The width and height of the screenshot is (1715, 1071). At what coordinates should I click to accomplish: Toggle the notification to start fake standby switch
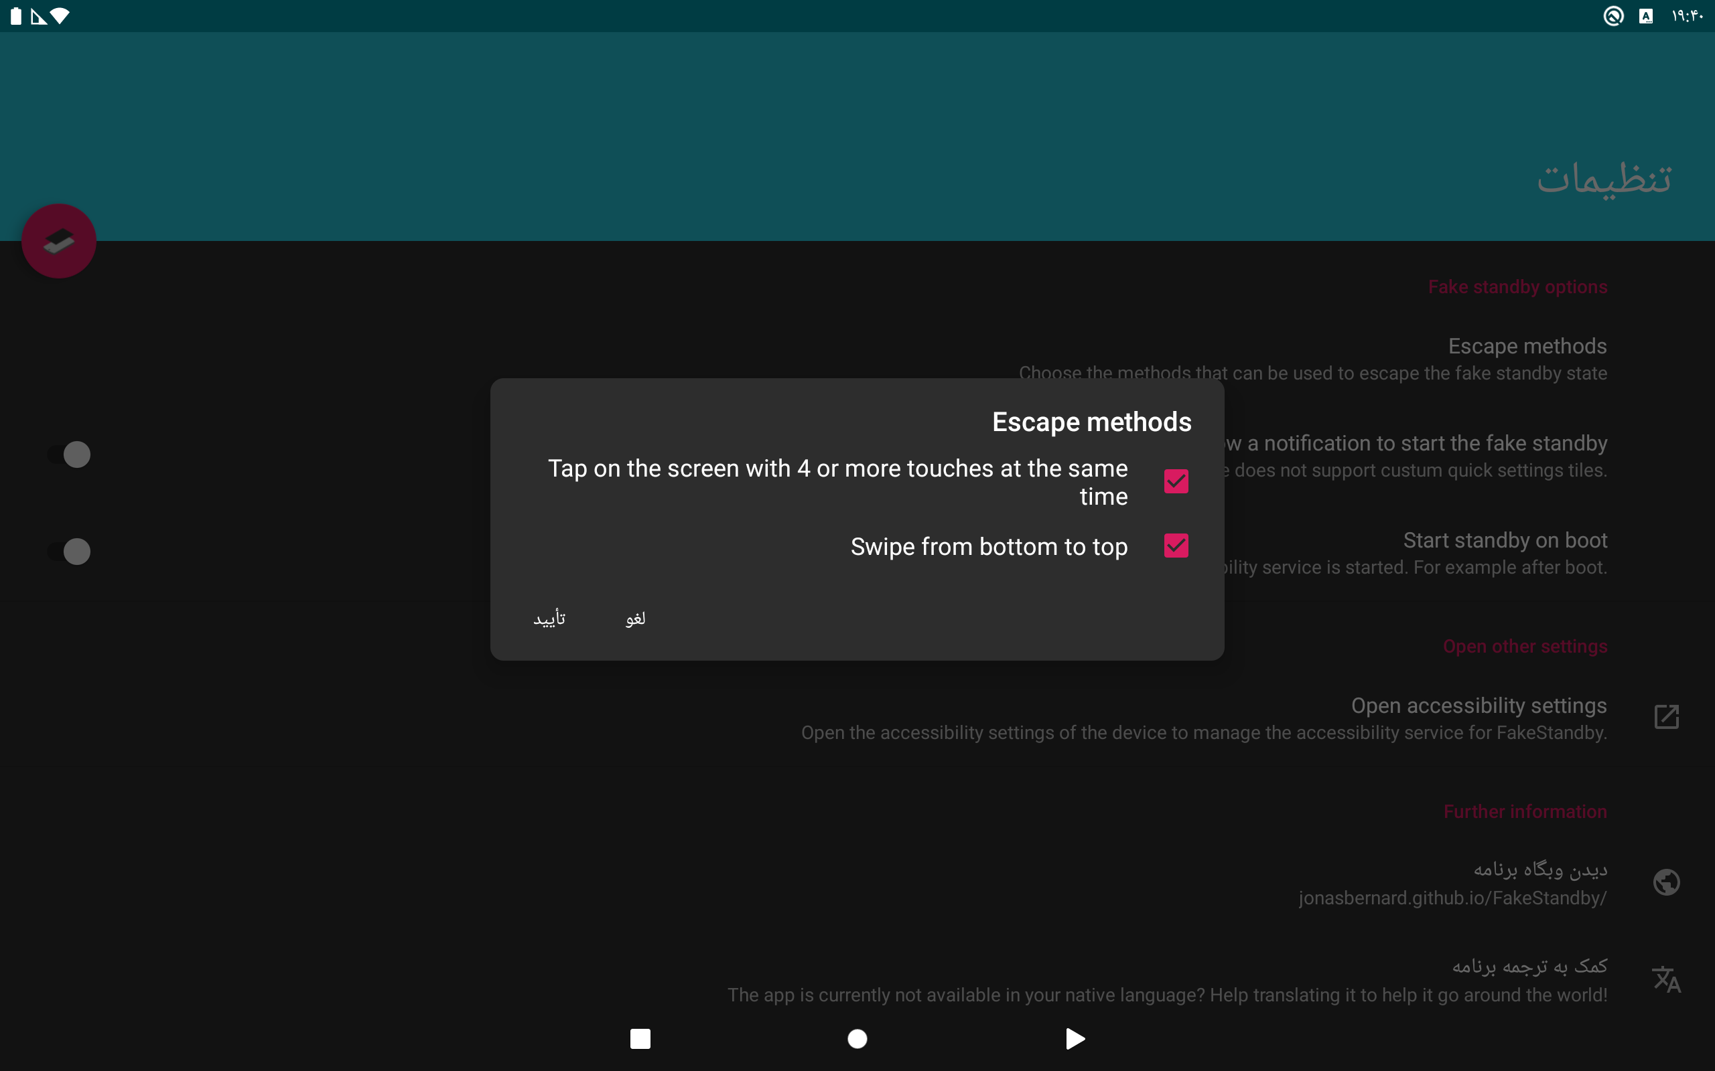pyautogui.click(x=70, y=455)
